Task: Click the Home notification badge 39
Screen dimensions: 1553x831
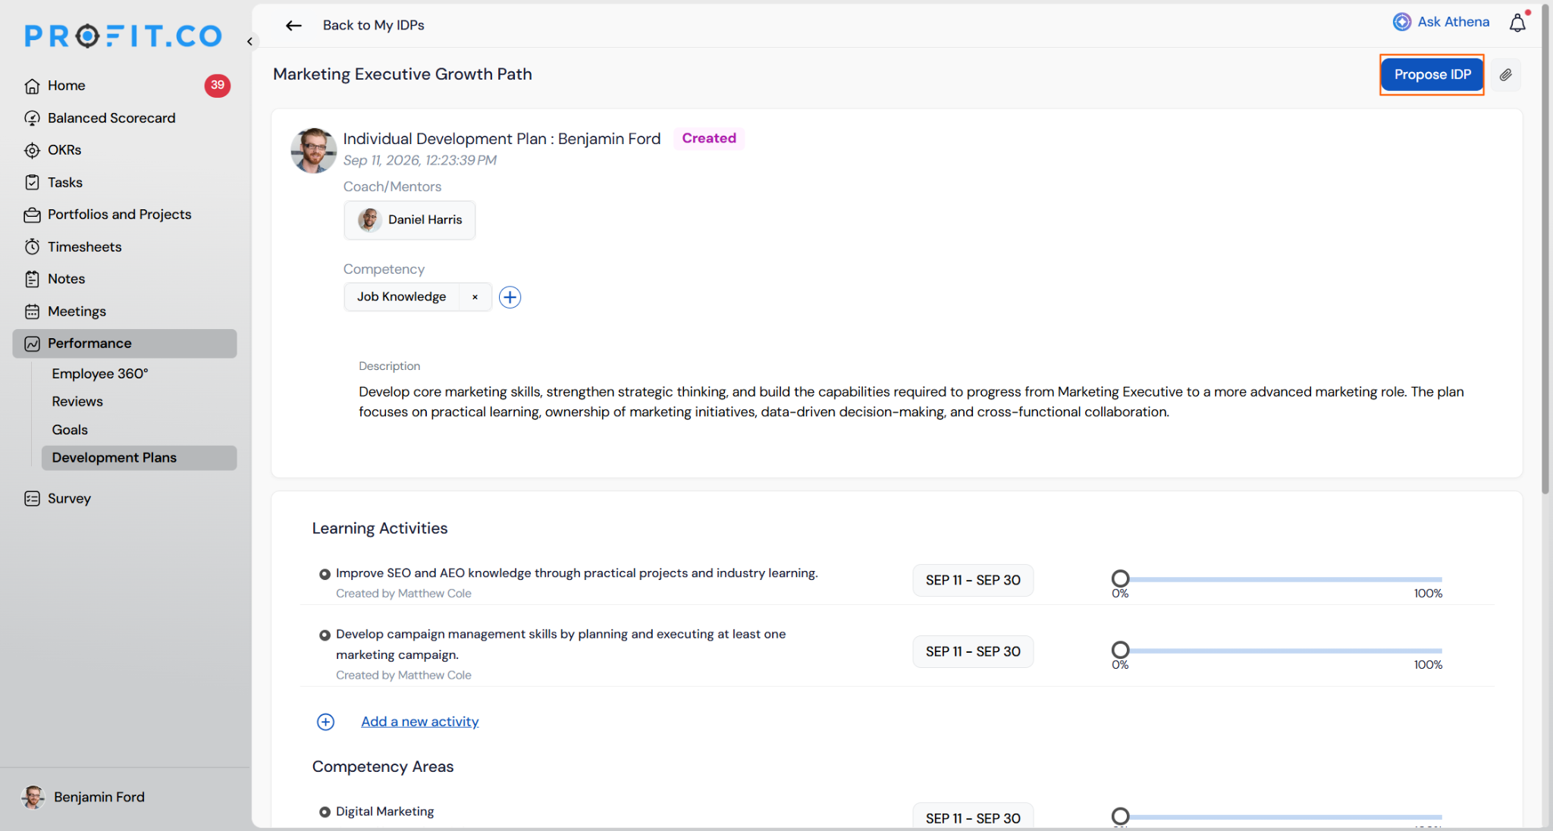Action: coord(218,85)
